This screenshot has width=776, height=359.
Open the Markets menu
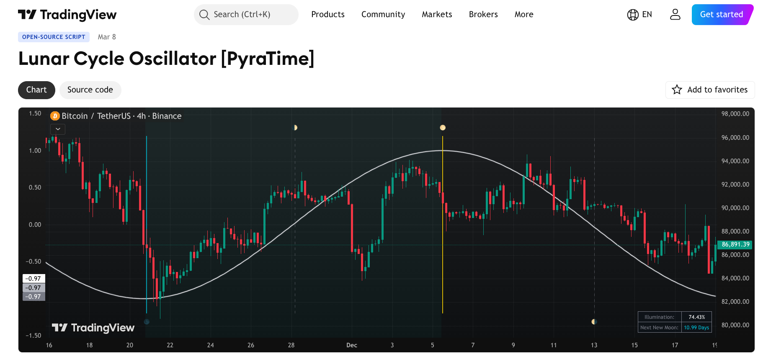(x=437, y=15)
